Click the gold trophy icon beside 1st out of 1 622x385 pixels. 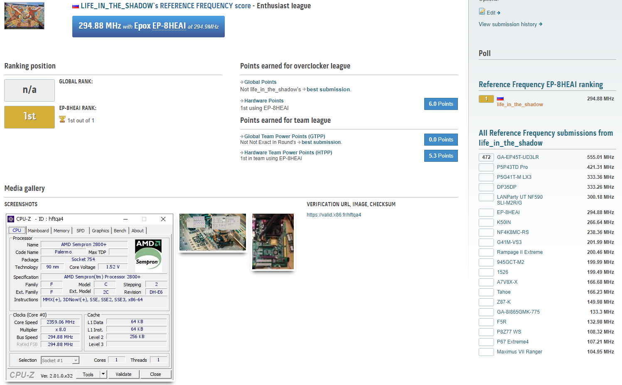tap(62, 119)
